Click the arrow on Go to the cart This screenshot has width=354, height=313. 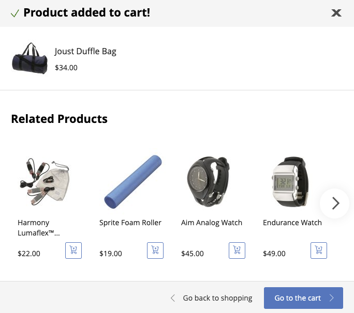click(332, 298)
